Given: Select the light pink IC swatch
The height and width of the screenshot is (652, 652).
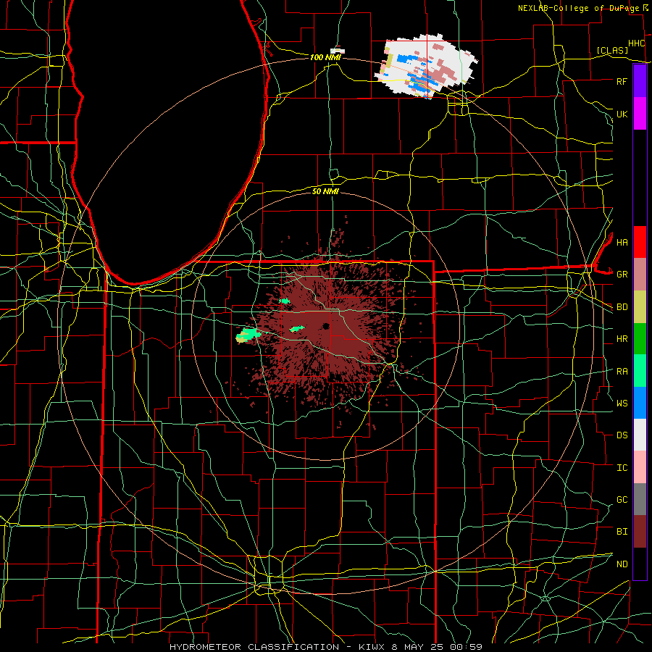Looking at the screenshot, I should click(640, 467).
